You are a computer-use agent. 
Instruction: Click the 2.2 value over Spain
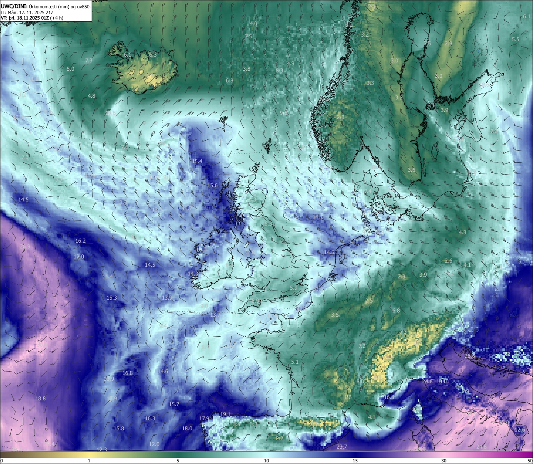click(x=279, y=438)
